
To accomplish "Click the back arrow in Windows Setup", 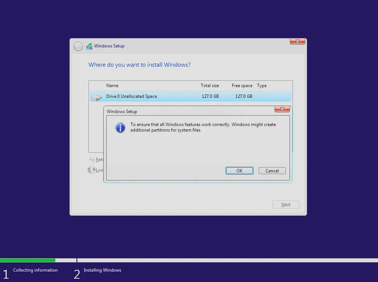I will tap(78, 46).
